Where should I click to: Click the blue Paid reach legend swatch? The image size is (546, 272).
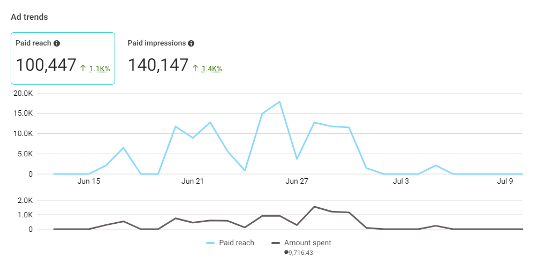click(210, 243)
